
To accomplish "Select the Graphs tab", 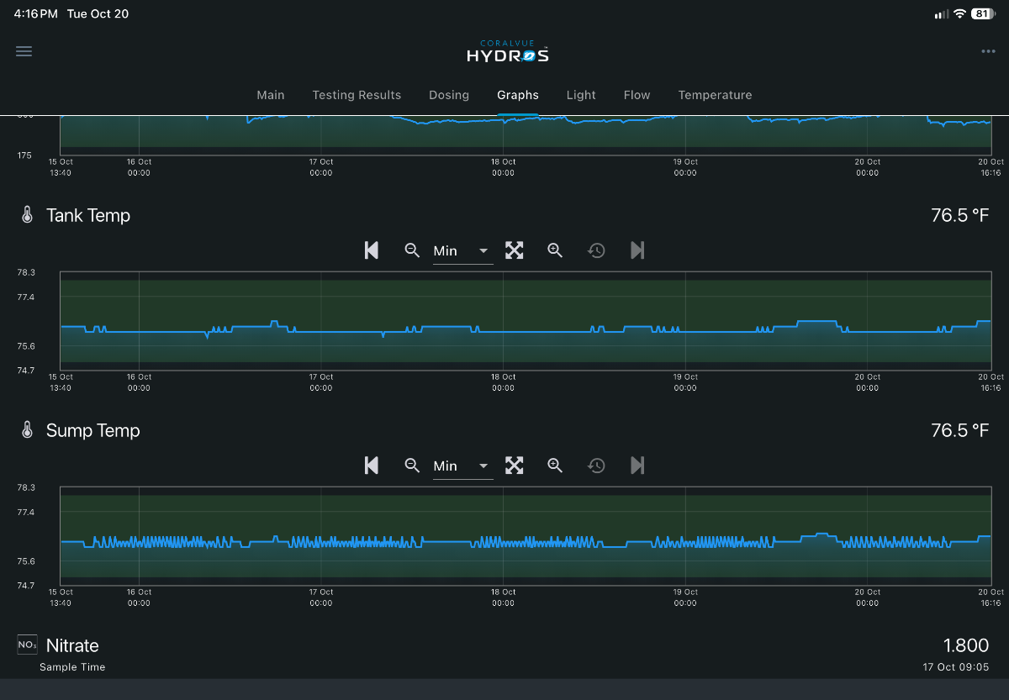I will pyautogui.click(x=518, y=95).
